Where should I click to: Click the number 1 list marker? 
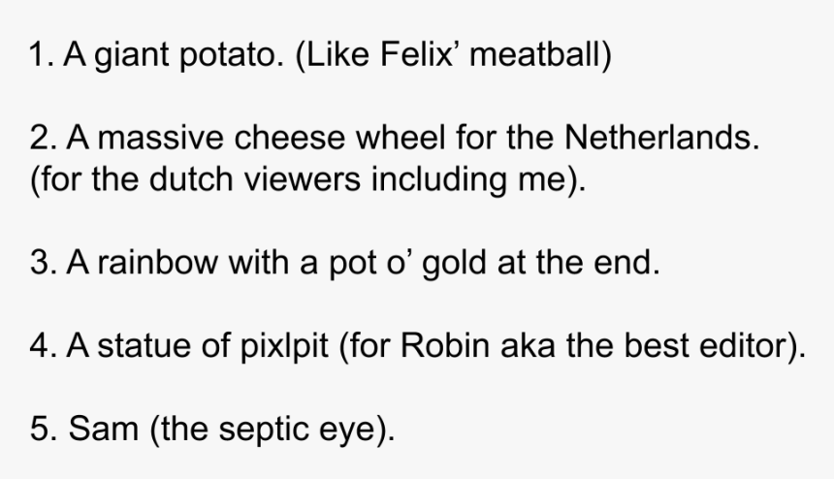(x=42, y=54)
